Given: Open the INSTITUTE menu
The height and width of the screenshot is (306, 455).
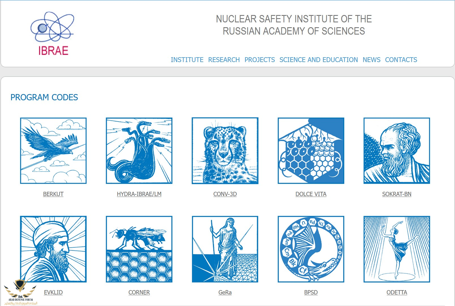Looking at the screenshot, I should point(187,60).
